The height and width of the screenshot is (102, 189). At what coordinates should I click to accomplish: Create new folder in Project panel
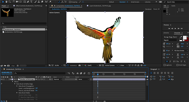[x=5, y=66]
